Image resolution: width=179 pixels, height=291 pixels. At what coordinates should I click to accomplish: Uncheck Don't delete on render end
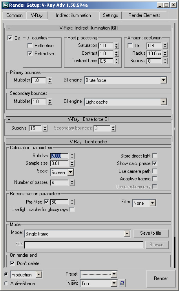point(12,263)
